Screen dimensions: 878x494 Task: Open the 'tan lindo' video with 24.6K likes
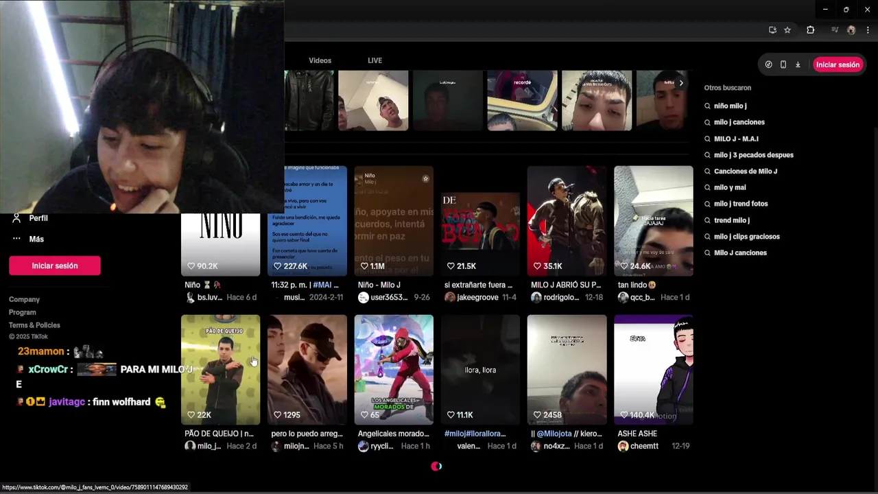click(653, 221)
